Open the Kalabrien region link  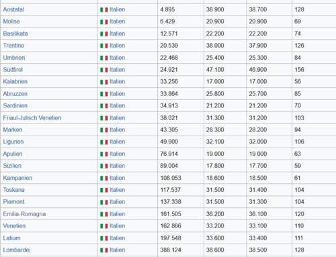pyautogui.click(x=15, y=81)
